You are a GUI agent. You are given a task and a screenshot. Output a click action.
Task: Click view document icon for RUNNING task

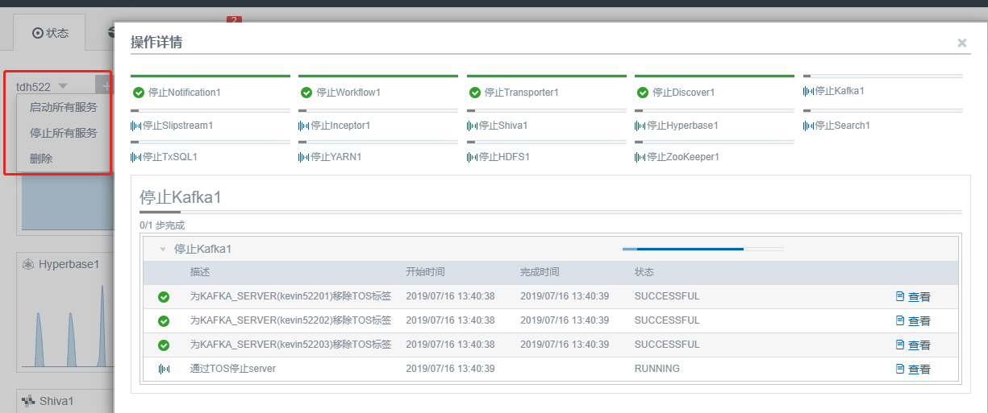tap(900, 369)
